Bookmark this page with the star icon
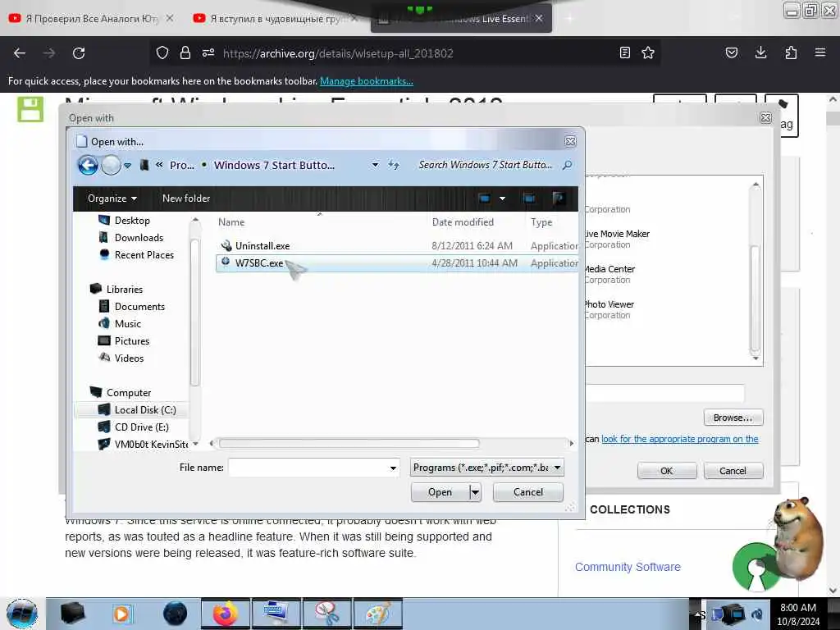 coord(648,52)
